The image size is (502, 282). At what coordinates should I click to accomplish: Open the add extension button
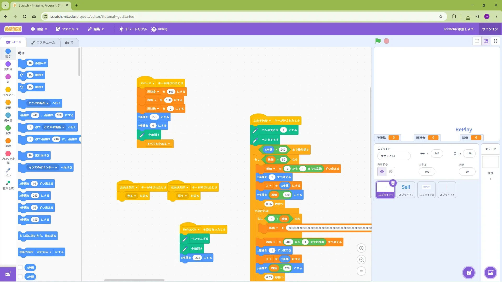8,274
